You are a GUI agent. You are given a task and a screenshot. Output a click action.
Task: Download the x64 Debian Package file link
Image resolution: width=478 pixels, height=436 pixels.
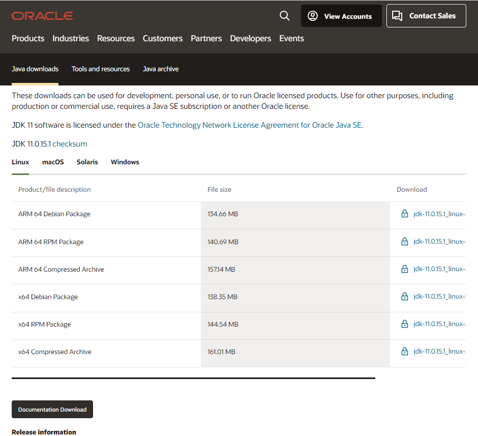[x=439, y=297]
